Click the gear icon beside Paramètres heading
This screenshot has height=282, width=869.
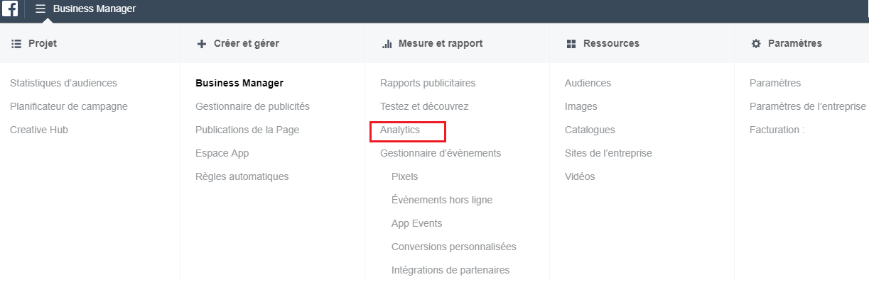756,44
